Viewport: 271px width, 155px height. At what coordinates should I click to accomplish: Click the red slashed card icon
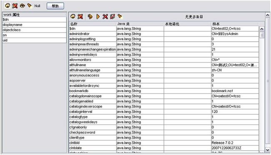[113, 17]
